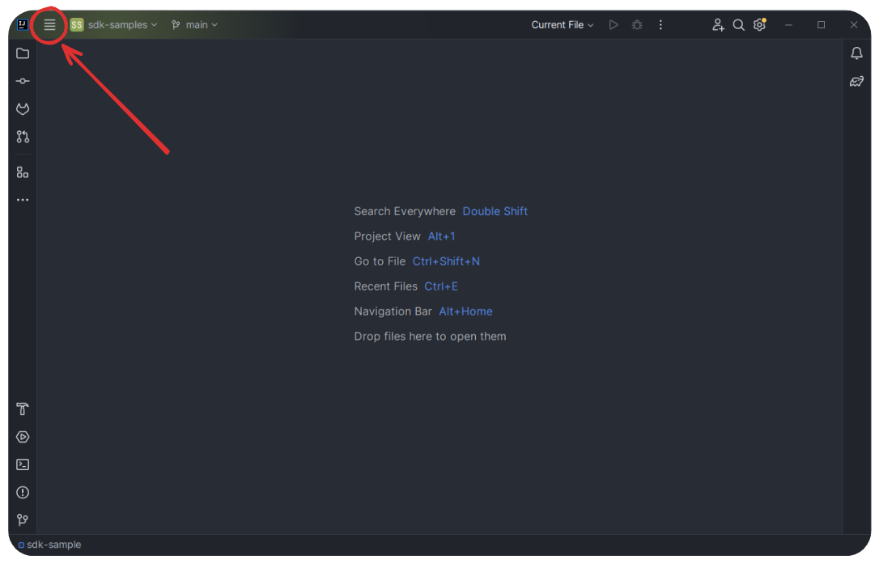The height and width of the screenshot is (564, 879).
Task: Minimize the IDE window
Action: (x=788, y=24)
